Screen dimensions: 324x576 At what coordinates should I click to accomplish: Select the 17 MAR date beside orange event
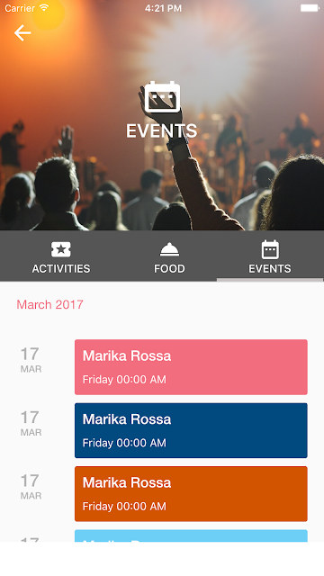(x=31, y=487)
